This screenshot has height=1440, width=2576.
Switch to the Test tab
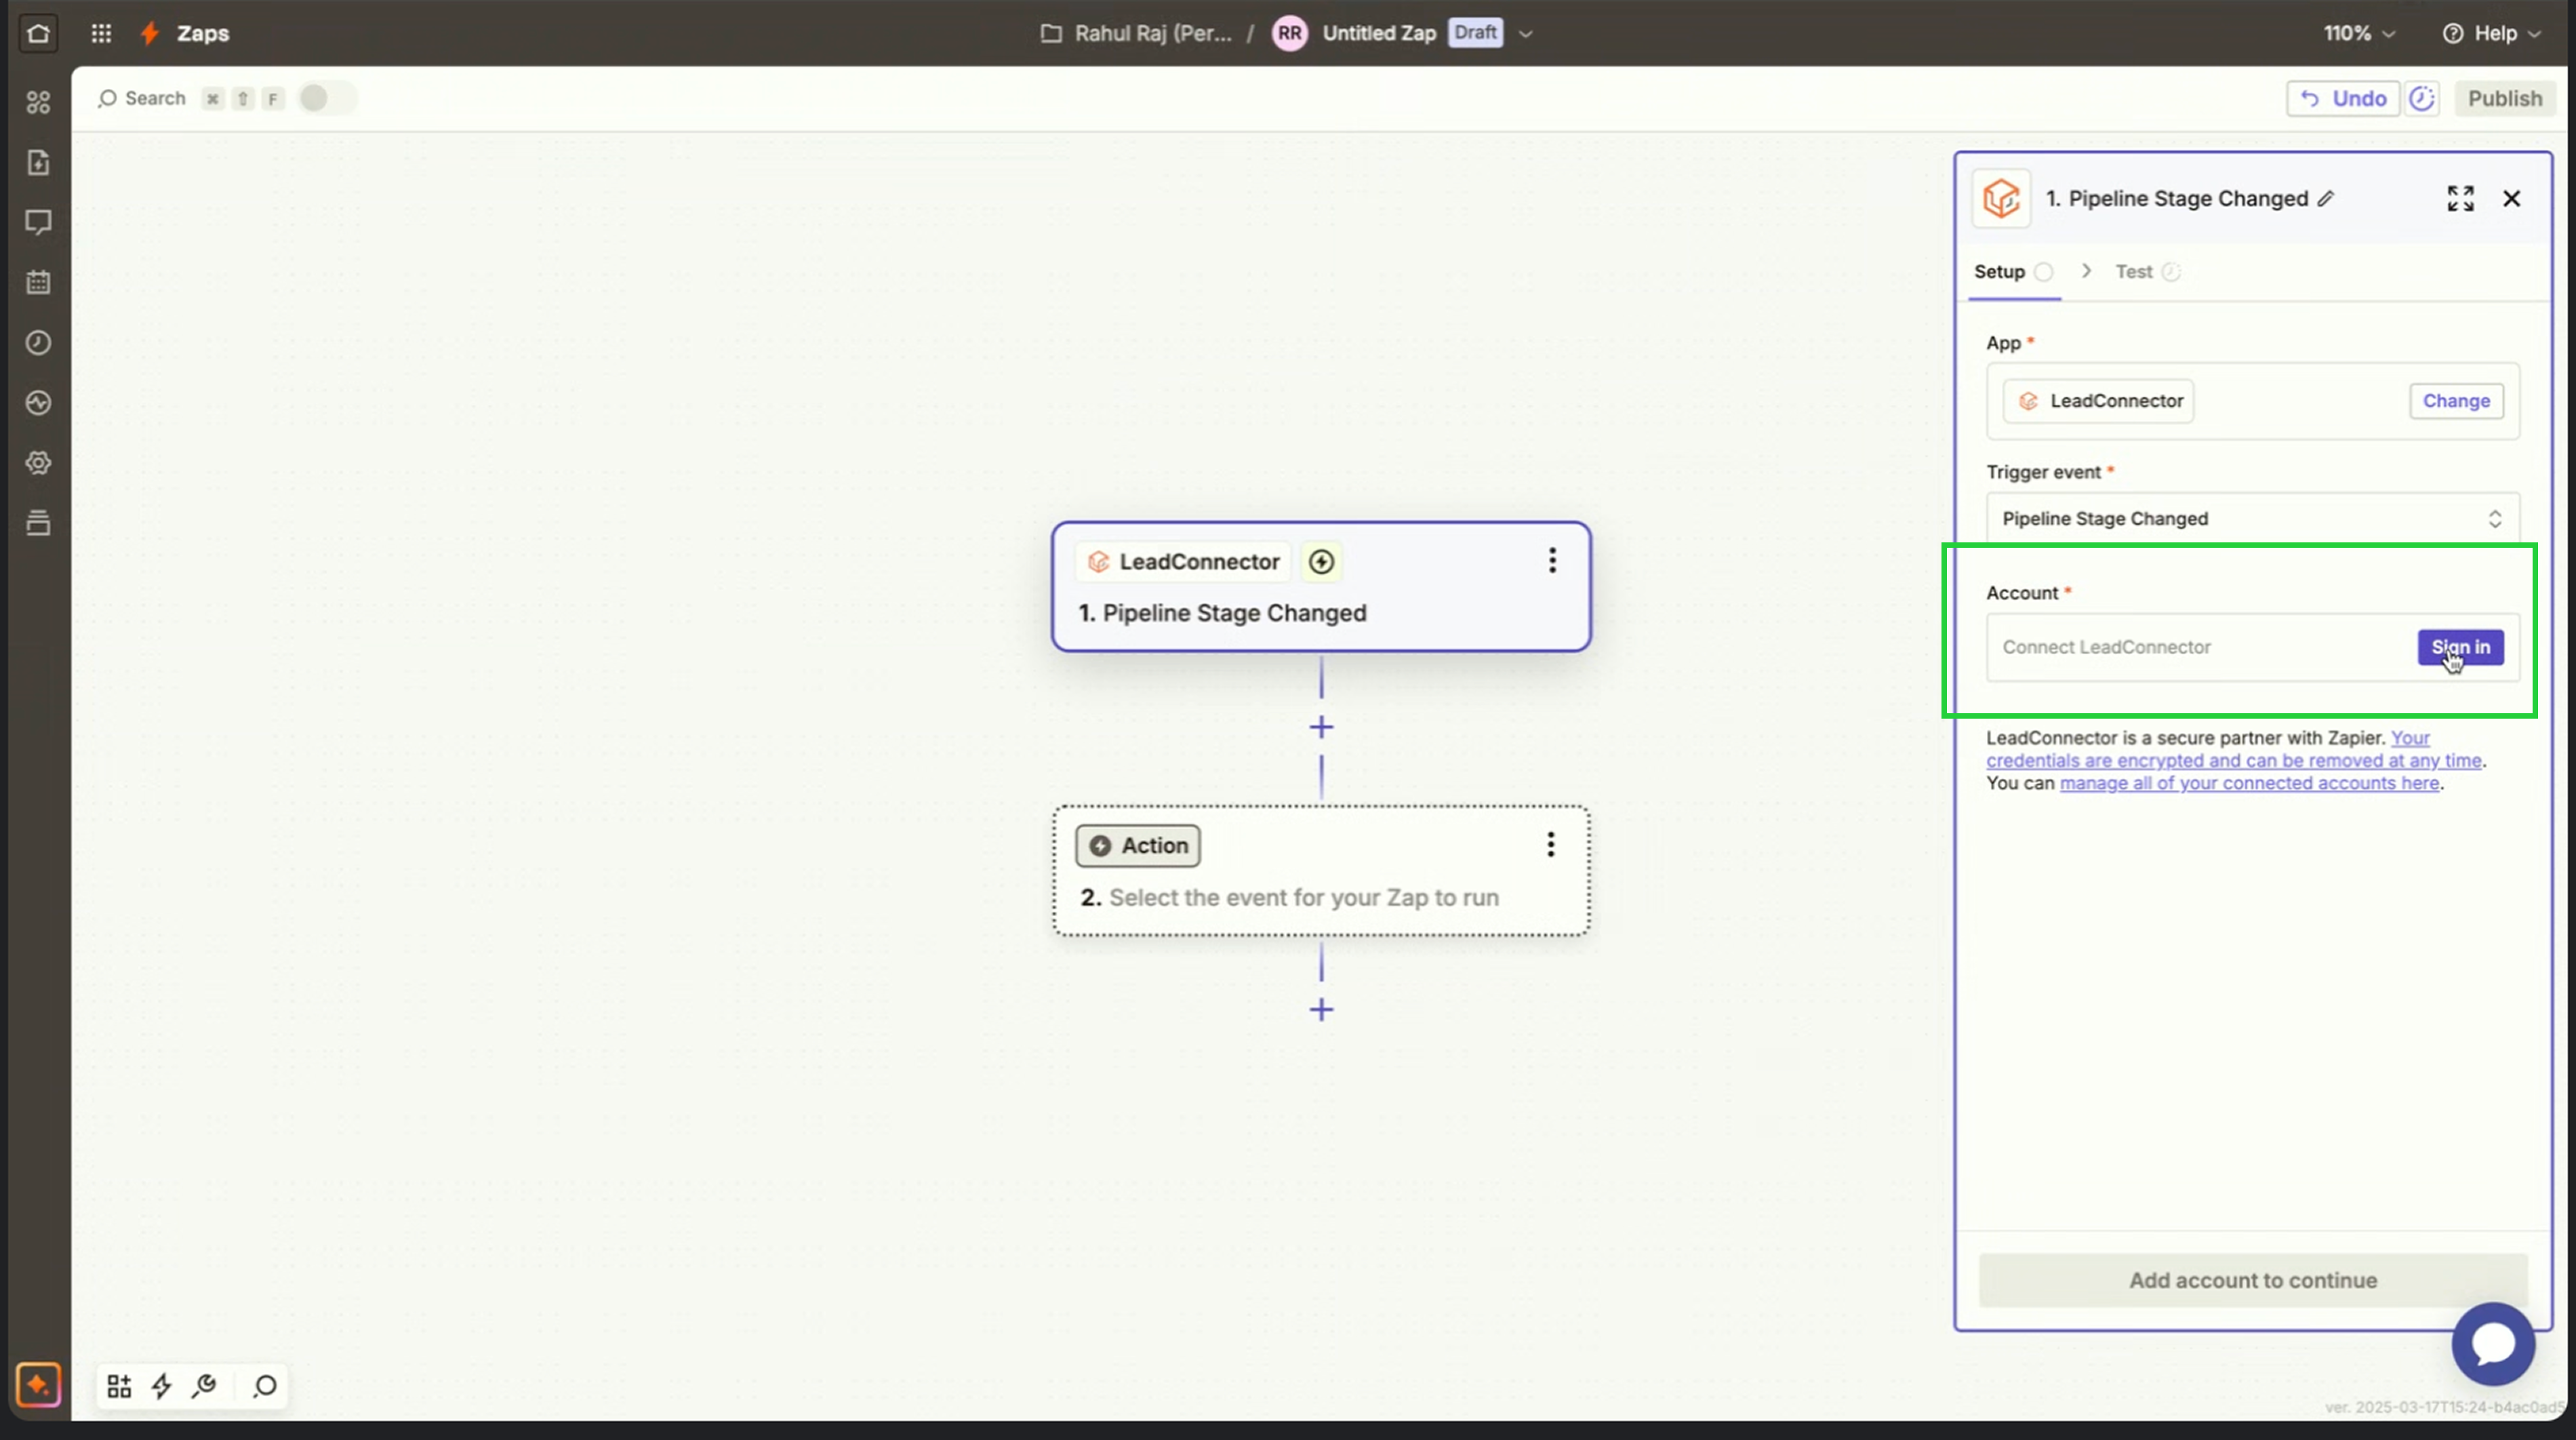pyautogui.click(x=2134, y=272)
